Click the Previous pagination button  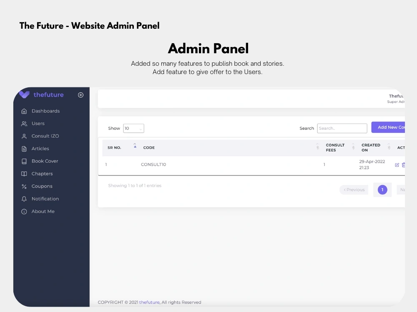tap(354, 190)
